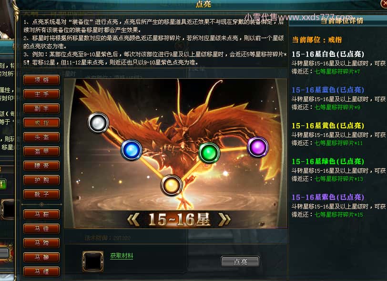This screenshot has height=281, width=387.
Task: Select the 马缰 mount slot
Action: point(41,271)
